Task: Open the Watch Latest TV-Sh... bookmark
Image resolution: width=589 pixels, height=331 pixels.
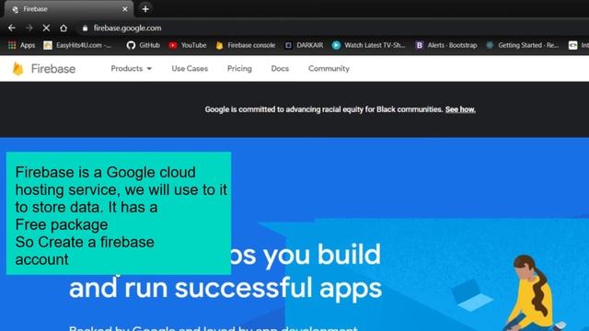Action: click(368, 45)
